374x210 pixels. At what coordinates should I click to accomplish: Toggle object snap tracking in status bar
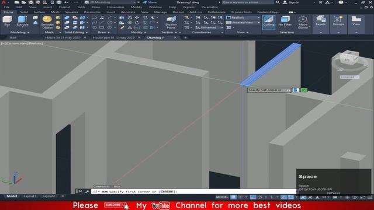pyautogui.click(x=283, y=197)
